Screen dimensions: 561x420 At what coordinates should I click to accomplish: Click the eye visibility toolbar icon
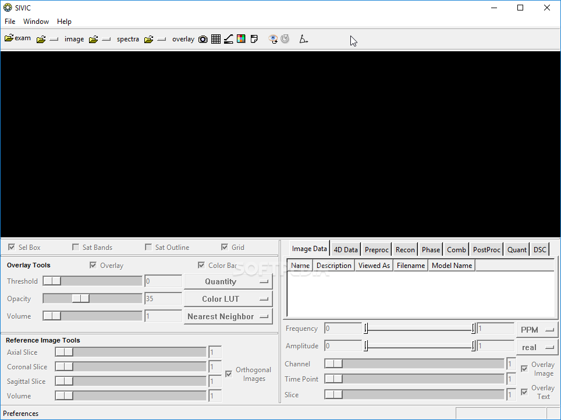click(x=273, y=39)
